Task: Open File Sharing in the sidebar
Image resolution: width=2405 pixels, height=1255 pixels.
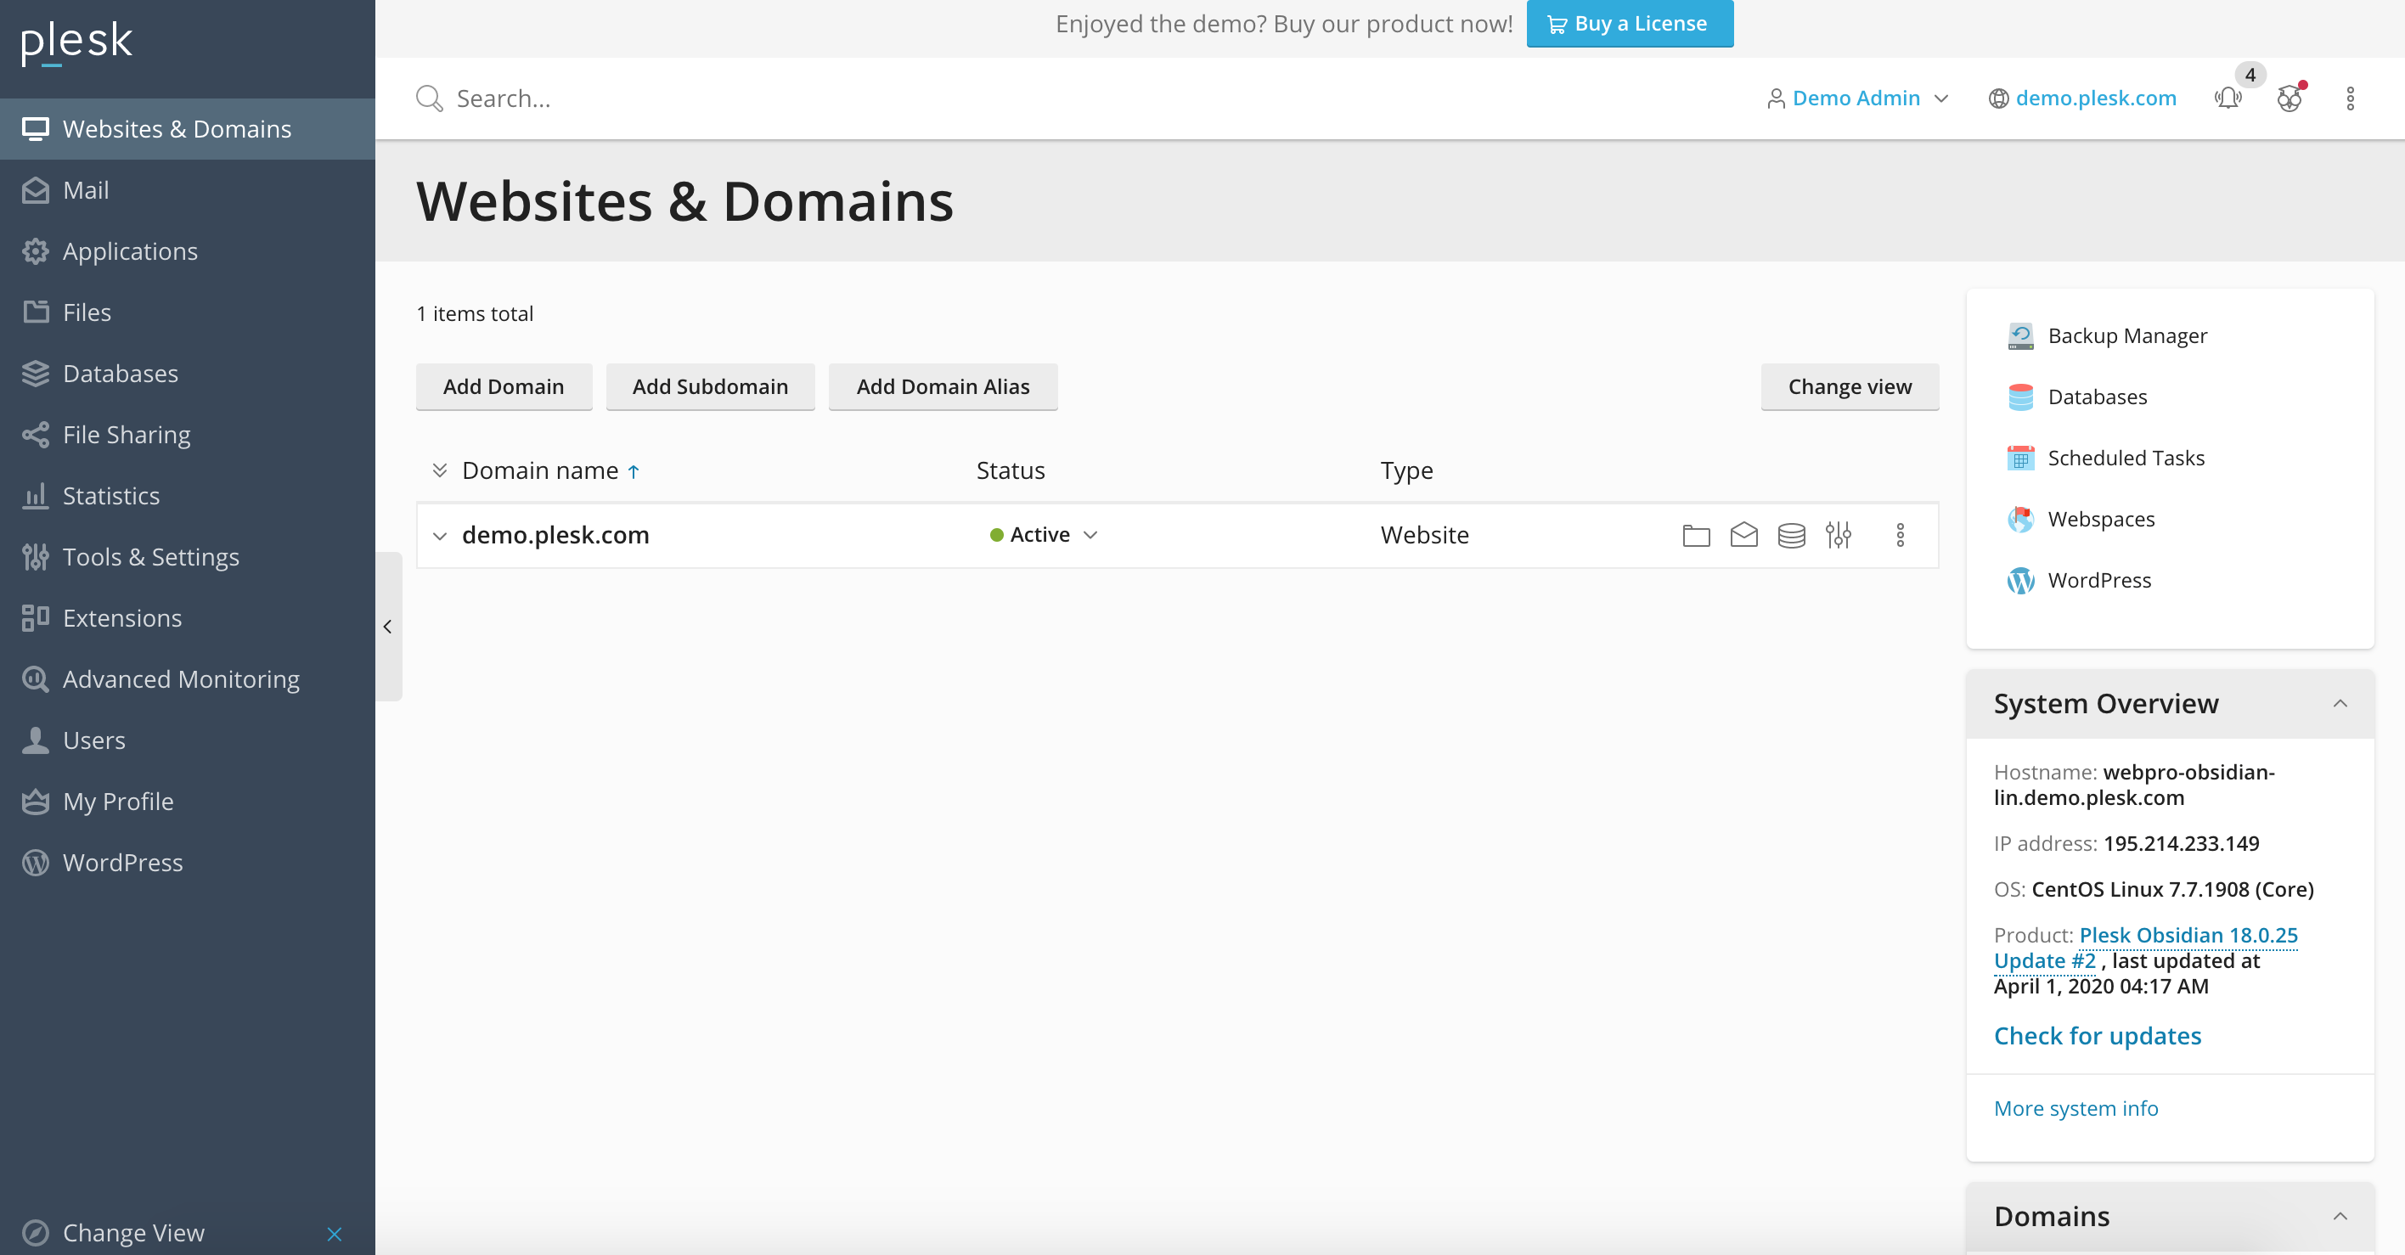Action: pyautogui.click(x=188, y=434)
